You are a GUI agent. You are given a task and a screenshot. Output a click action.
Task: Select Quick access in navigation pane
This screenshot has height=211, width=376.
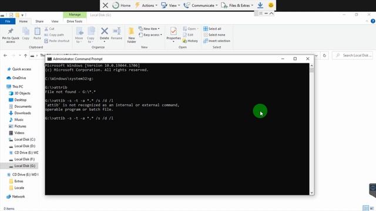tap(19, 69)
